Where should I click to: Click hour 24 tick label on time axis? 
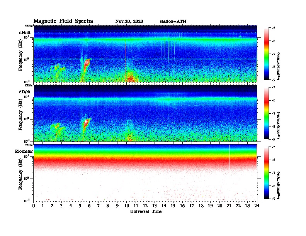point(257,206)
